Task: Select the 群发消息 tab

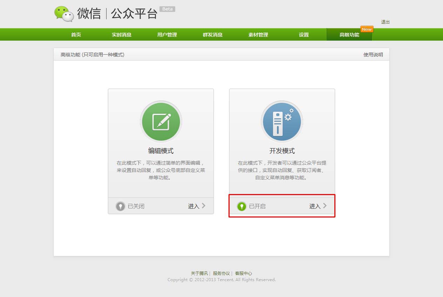Action: coord(213,35)
